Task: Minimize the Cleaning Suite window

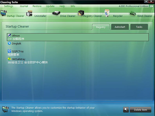Action: [146, 1]
